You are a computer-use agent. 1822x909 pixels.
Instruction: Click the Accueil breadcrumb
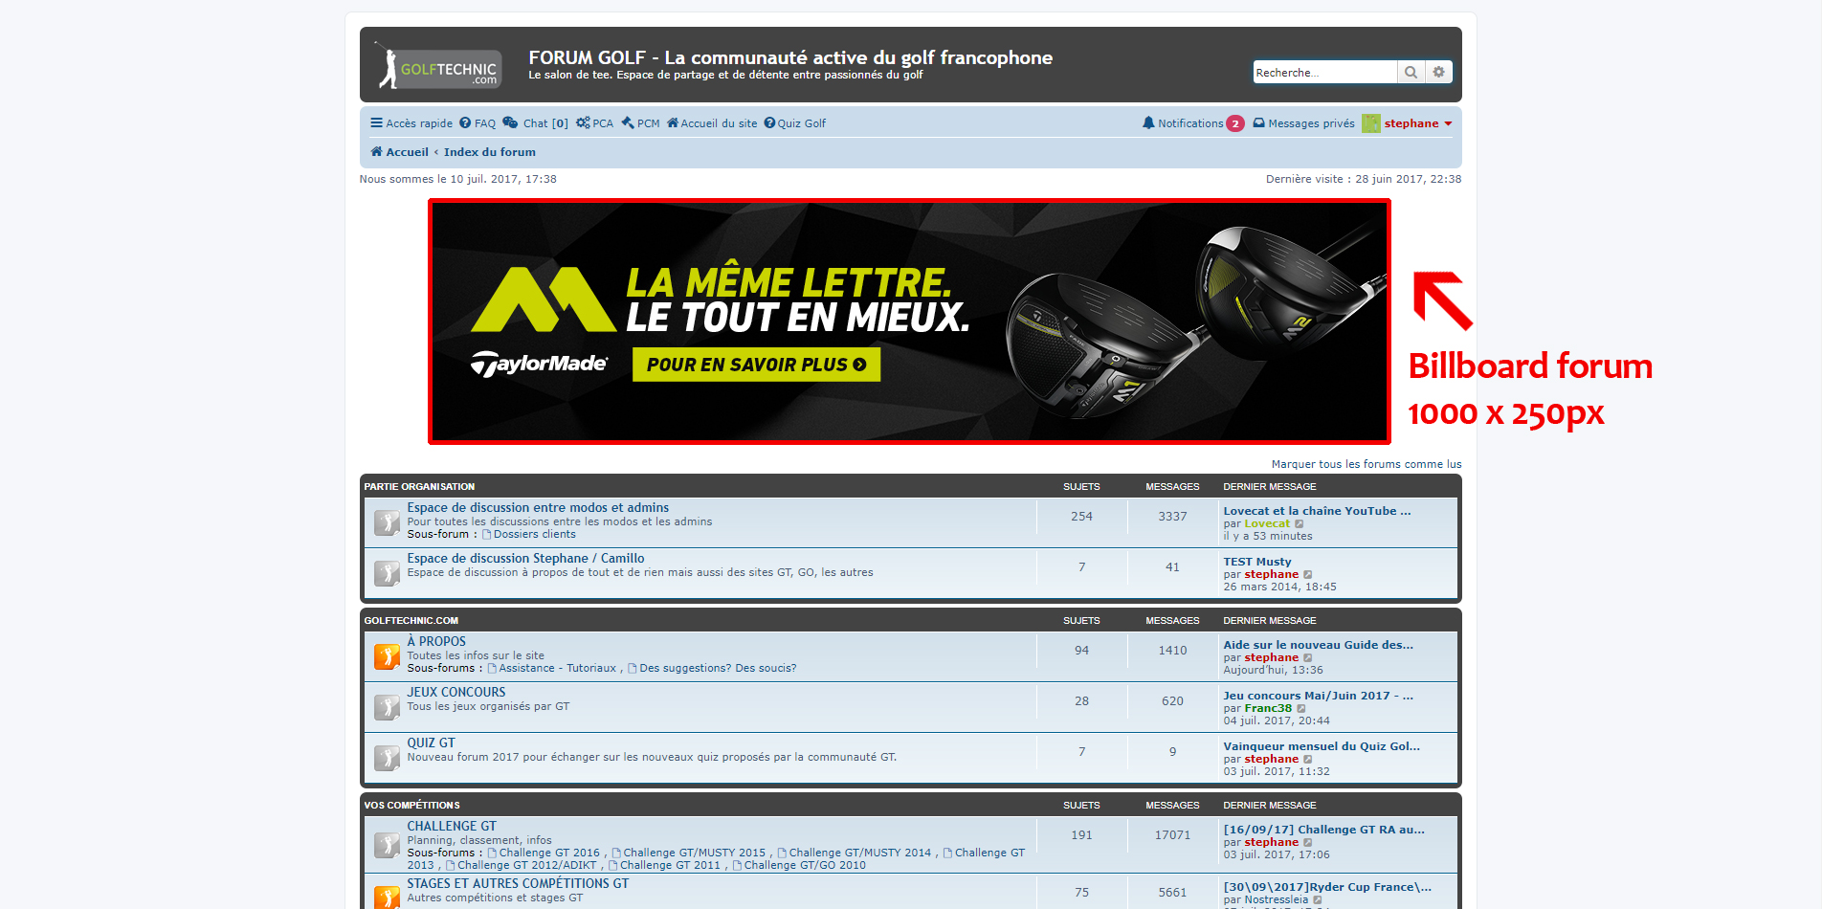point(400,152)
